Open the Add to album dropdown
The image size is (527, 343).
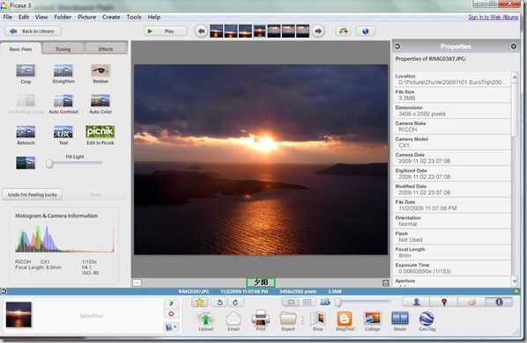[172, 326]
